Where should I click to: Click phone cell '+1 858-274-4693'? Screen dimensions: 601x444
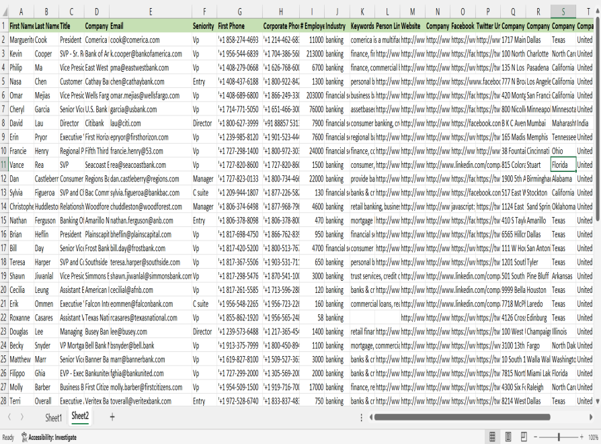[239, 40]
